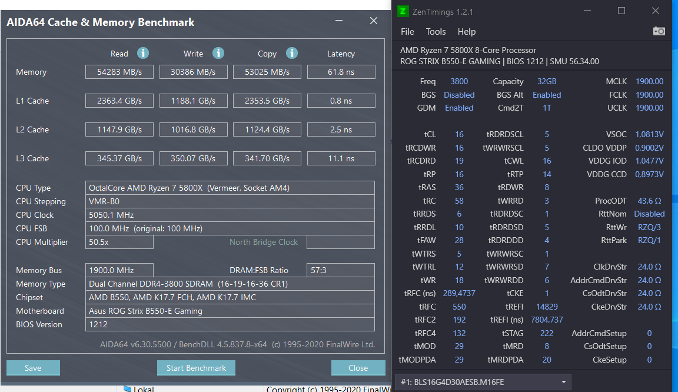Open the File menu in ZenTimings
678x392 pixels.
click(407, 32)
